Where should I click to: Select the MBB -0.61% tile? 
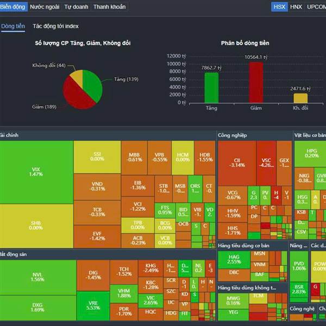(134, 158)
